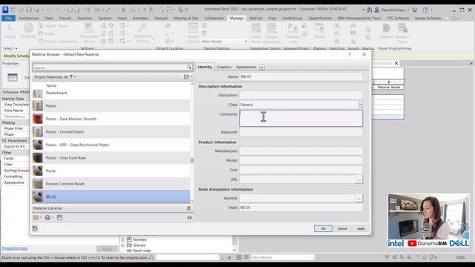The height and width of the screenshot is (267, 475).
Task: Open the create or duplicate material menu
Action: [48, 217]
